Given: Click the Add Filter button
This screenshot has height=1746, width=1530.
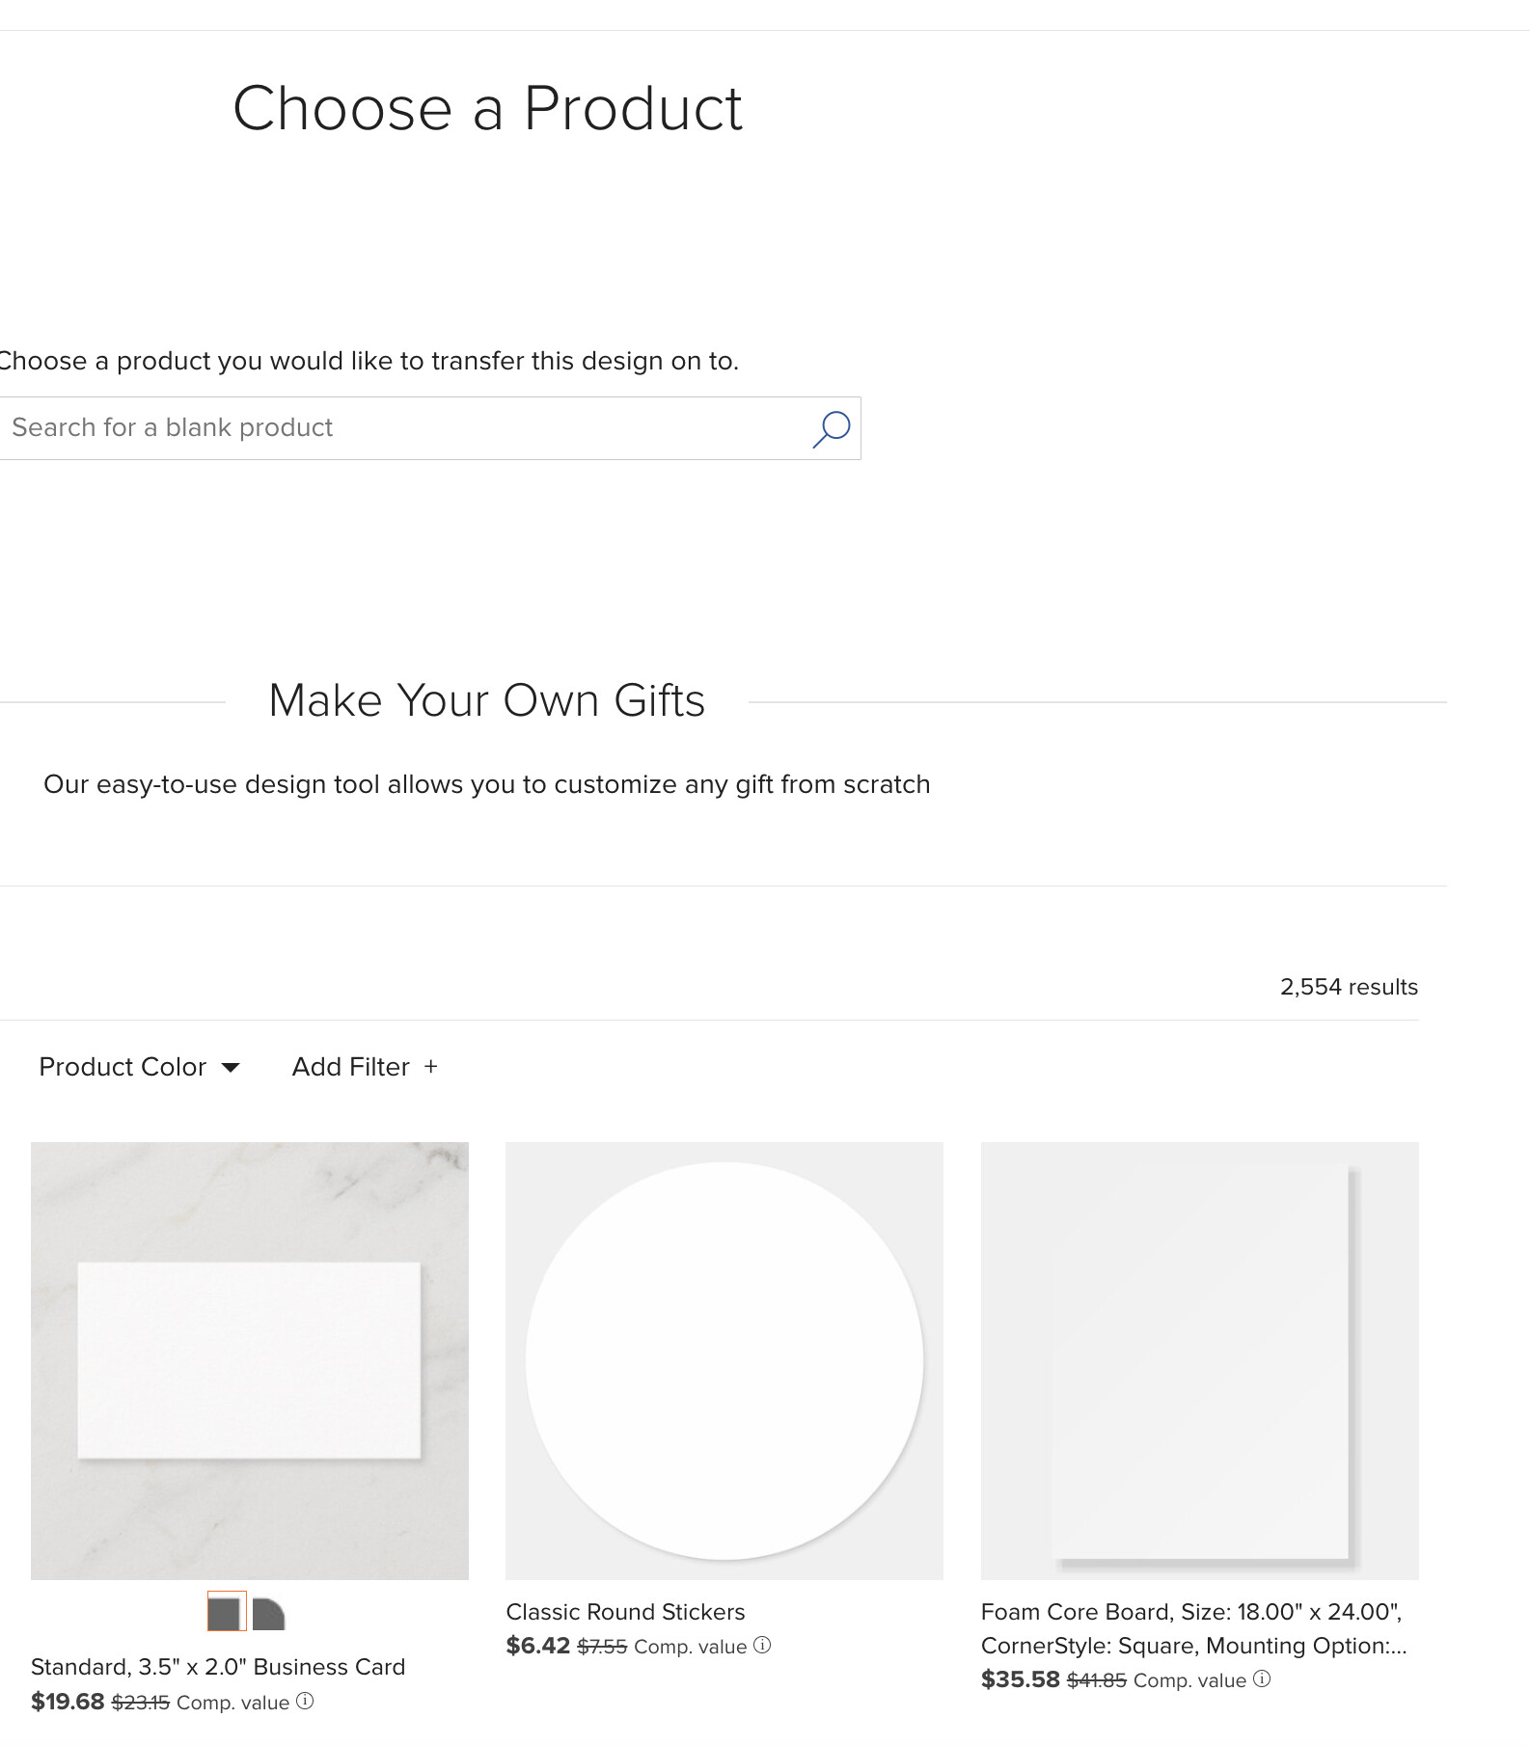Looking at the screenshot, I should point(365,1067).
